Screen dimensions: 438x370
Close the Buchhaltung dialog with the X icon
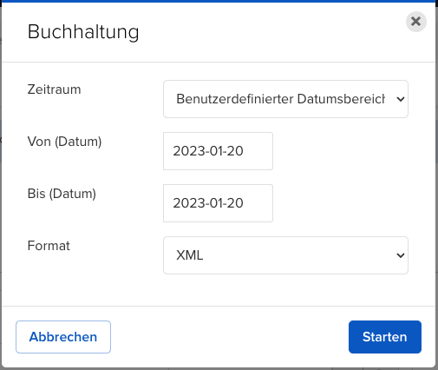pos(416,22)
